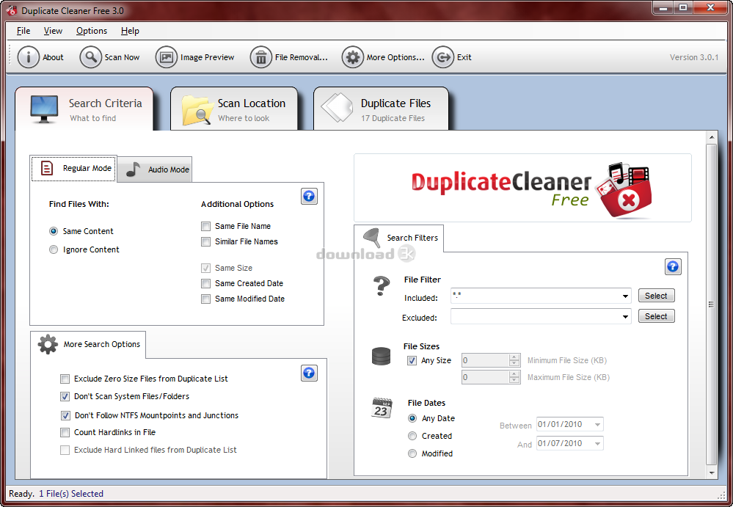
Task: Click the Duplicate Files pages icon
Action: (x=338, y=107)
